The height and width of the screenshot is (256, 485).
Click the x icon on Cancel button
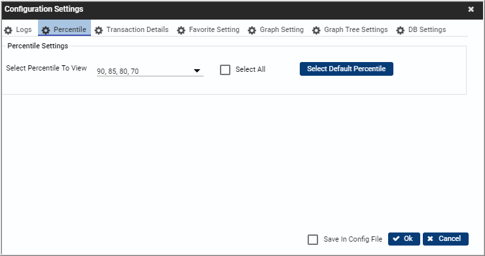(430, 239)
